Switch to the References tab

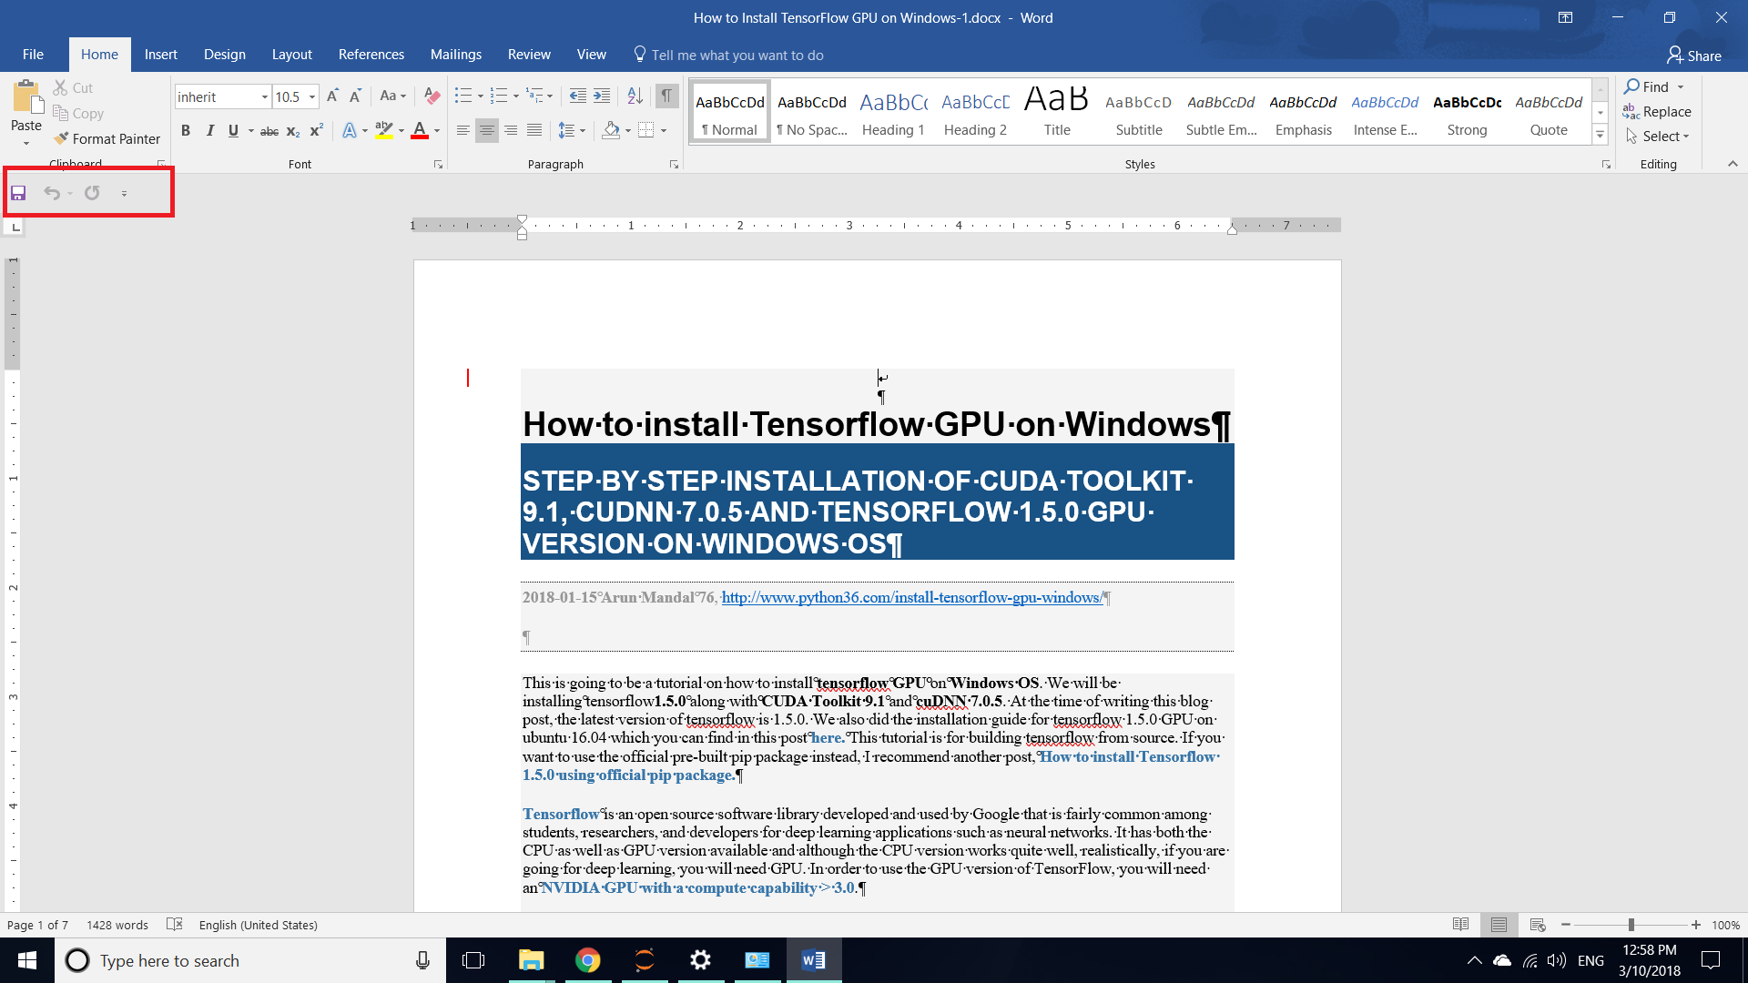coord(371,55)
